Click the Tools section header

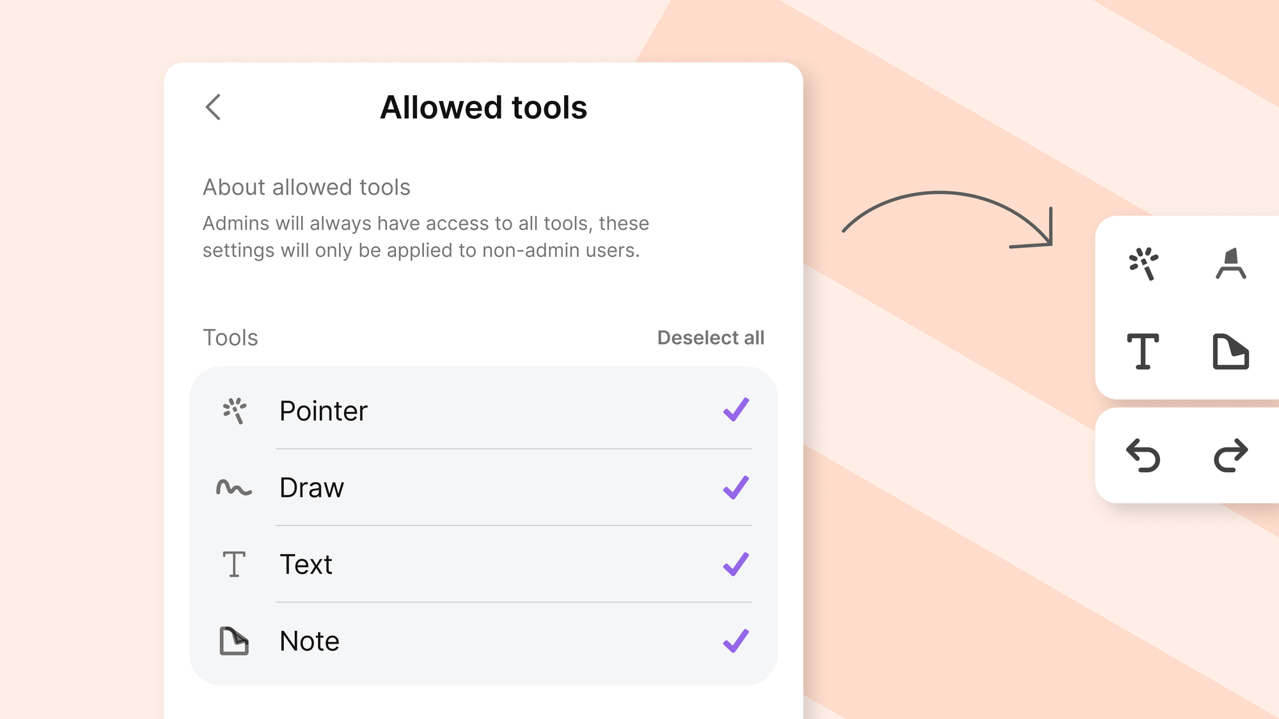230,338
